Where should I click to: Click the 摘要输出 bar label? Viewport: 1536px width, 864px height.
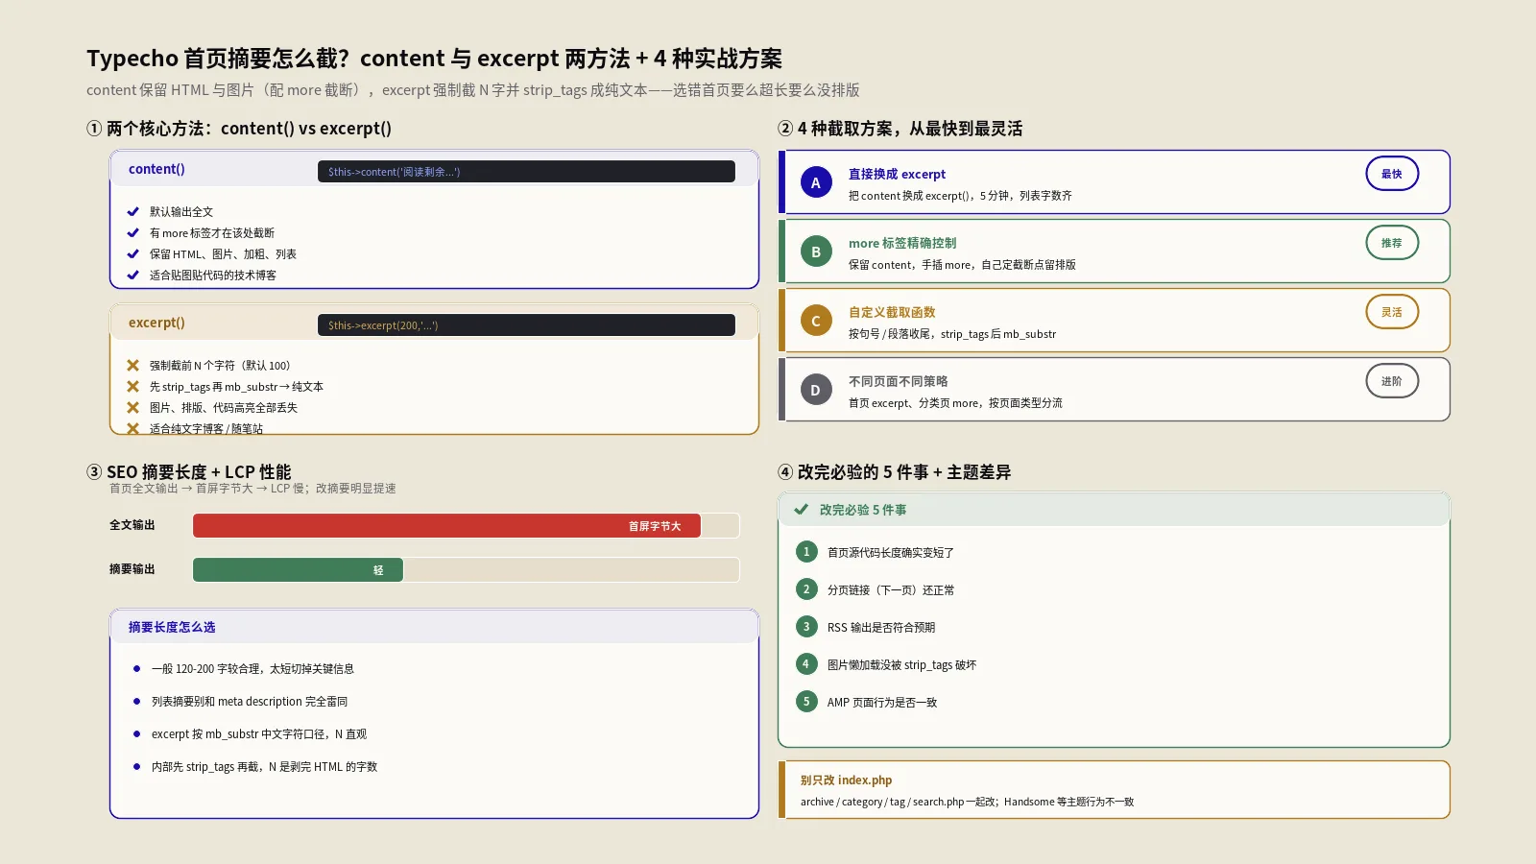click(132, 569)
